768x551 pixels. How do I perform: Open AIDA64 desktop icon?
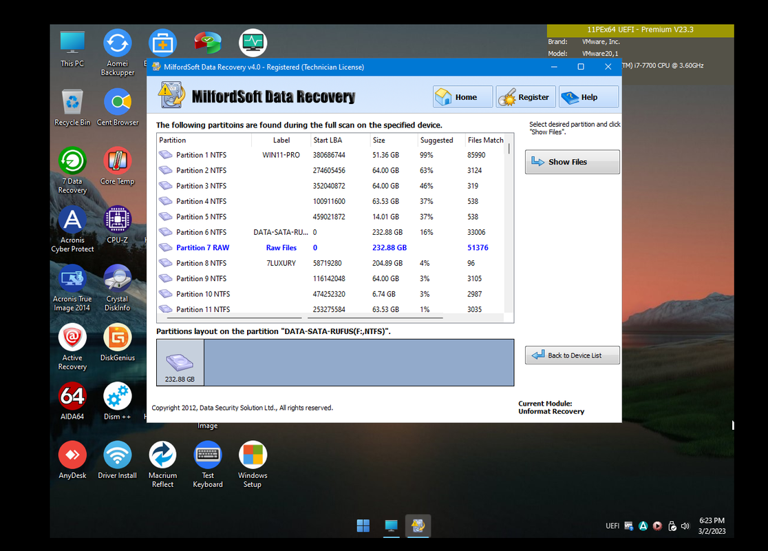pos(72,402)
